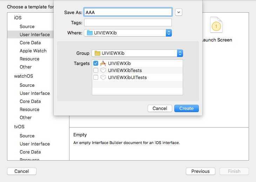Select iOS Other category
The height and width of the screenshot is (182, 256).
coord(26,67)
